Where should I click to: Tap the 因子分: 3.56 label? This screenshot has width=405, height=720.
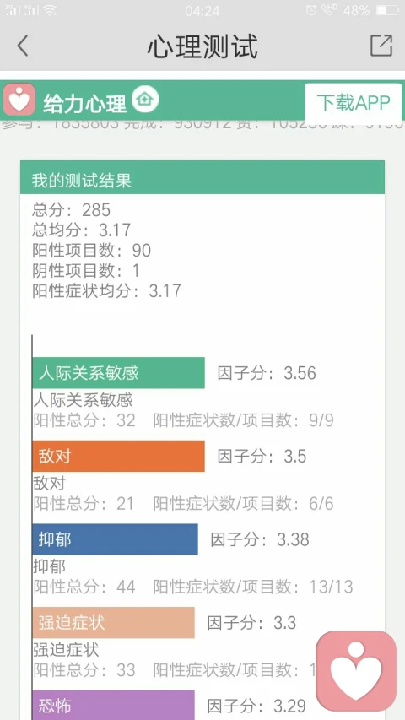pyautogui.click(x=267, y=373)
